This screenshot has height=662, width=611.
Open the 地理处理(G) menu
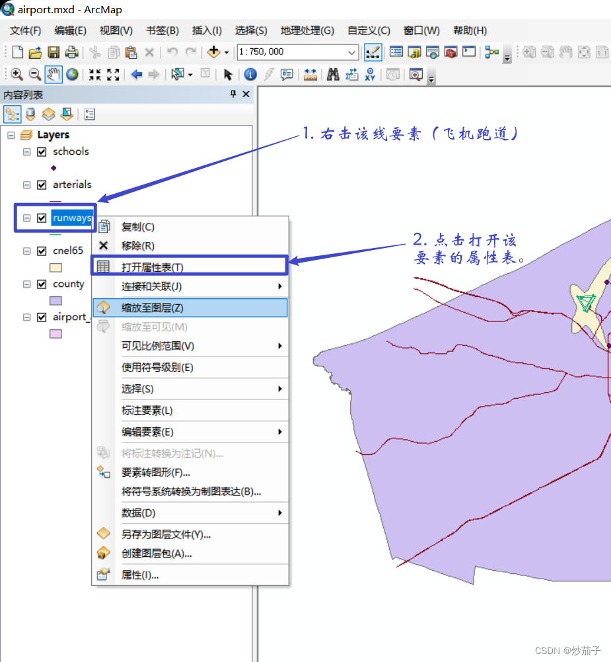pos(307,30)
